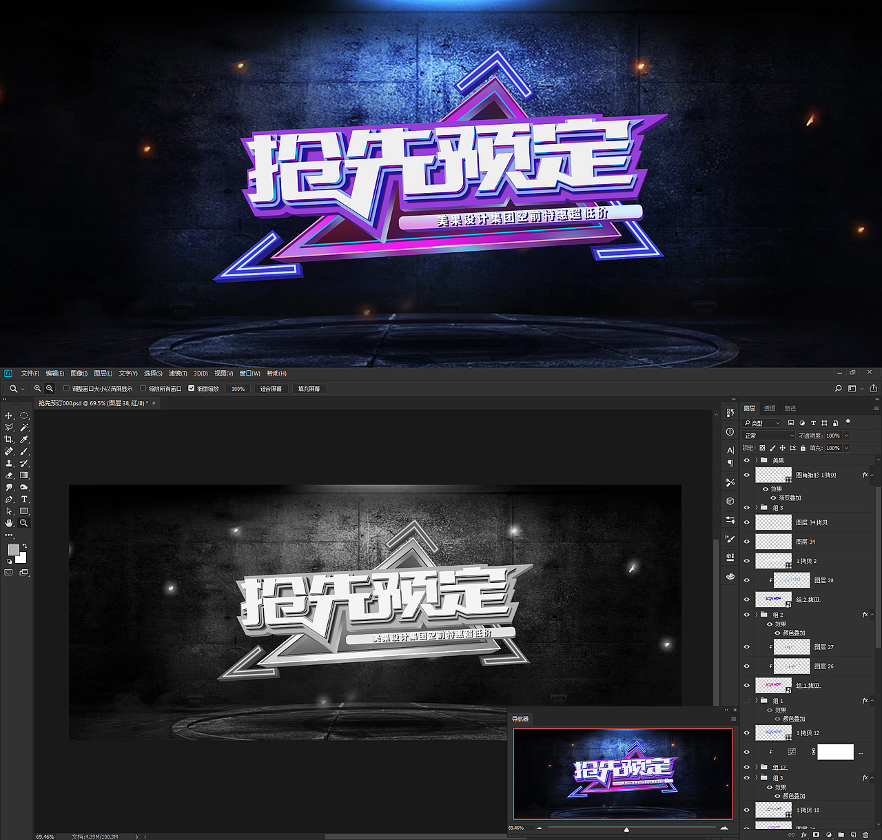Select the Crop tool

click(x=10, y=439)
